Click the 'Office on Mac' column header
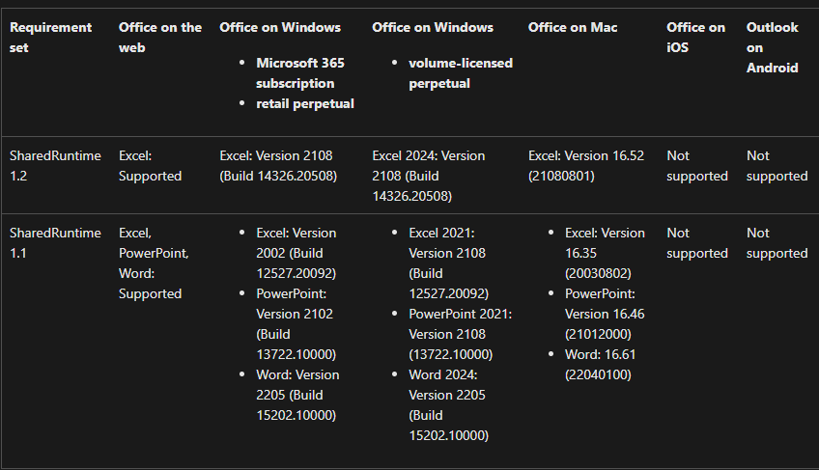 coord(573,27)
